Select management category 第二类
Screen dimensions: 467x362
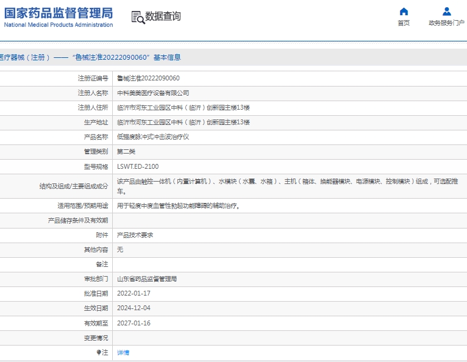(126, 152)
